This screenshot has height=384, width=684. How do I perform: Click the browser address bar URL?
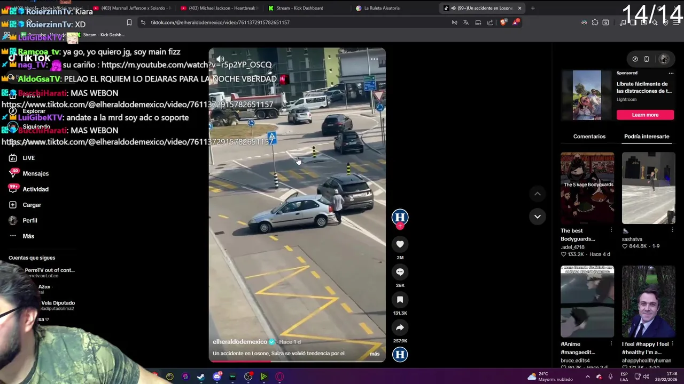[x=220, y=22]
